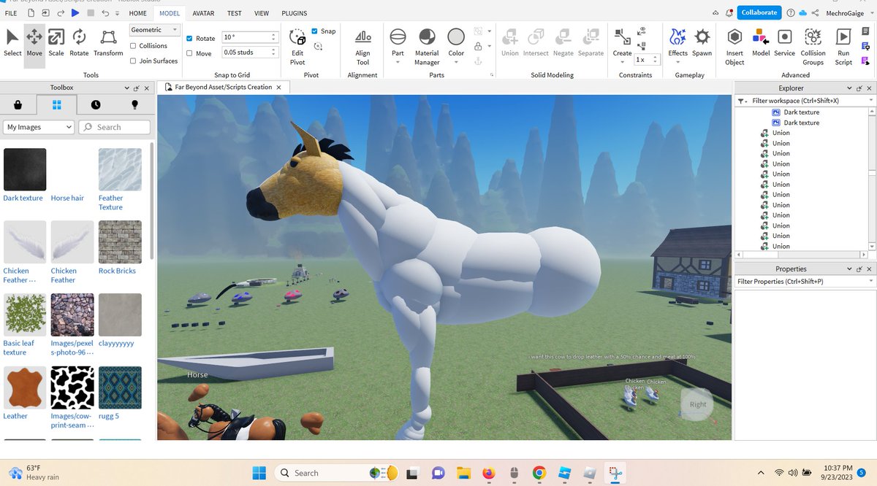Viewport: 877px width, 486px height.
Task: Click the Rotate increment value field
Action: (x=250, y=37)
